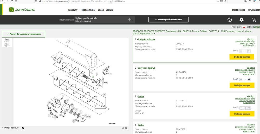Viewport: 260px width, 134px height.
Task: Click quantity field for Łożysko kulkowe
Action: pos(245,51)
